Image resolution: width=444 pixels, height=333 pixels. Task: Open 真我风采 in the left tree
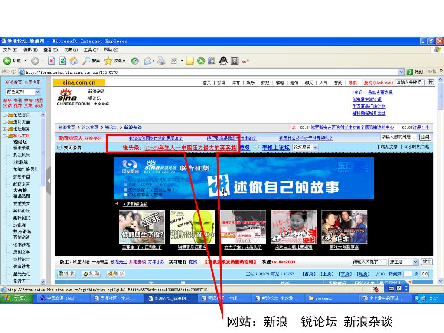(22, 155)
